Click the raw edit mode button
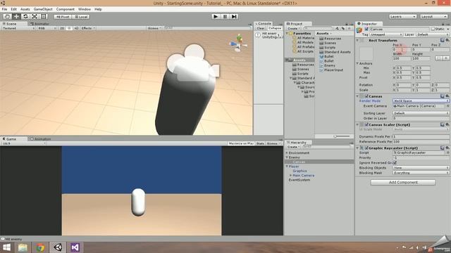Image resolution: width=451 pixels, height=253 pixels. point(446,58)
